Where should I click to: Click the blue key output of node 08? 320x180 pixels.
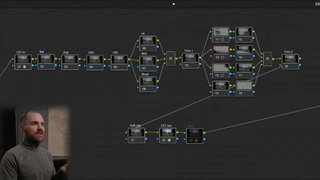click(158, 87)
